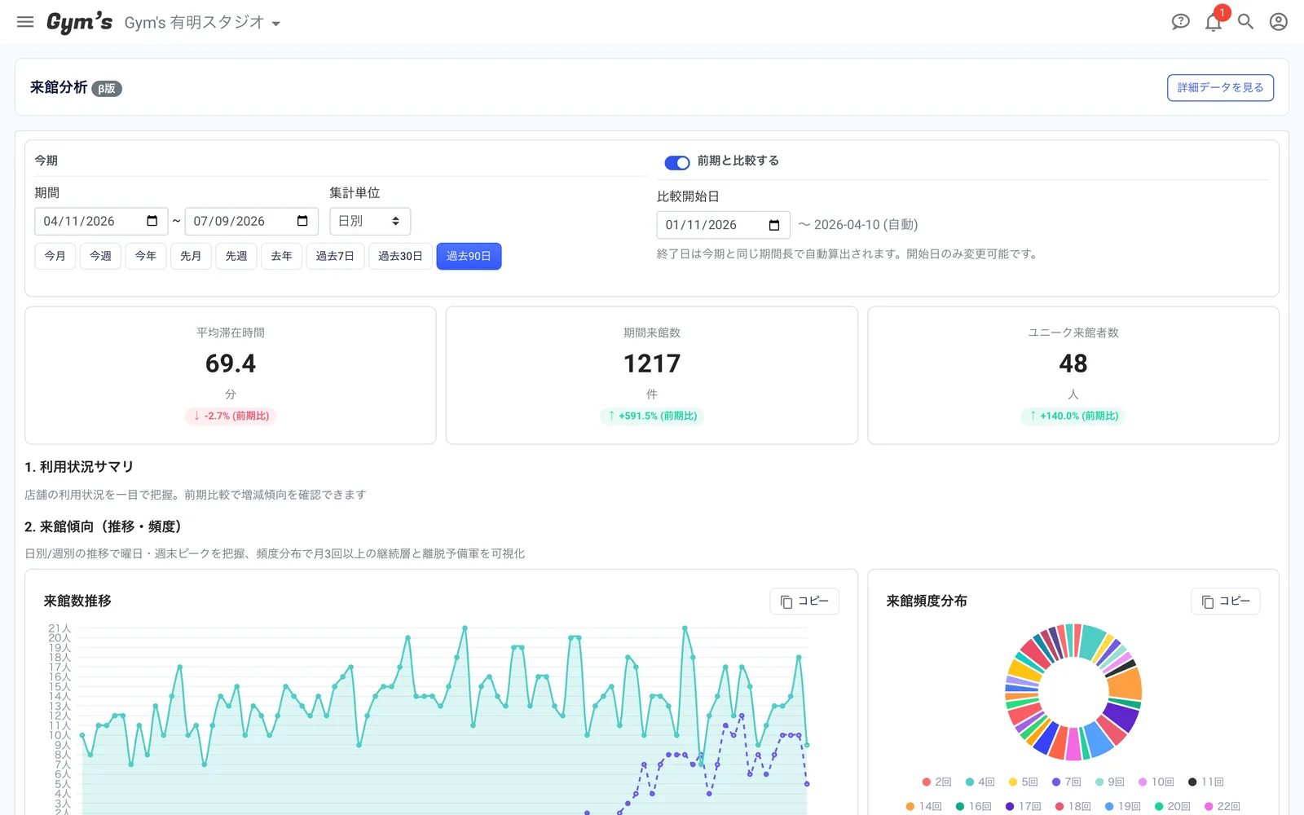Click the active 過去90日 preset
This screenshot has width=1304, height=815.
469,256
